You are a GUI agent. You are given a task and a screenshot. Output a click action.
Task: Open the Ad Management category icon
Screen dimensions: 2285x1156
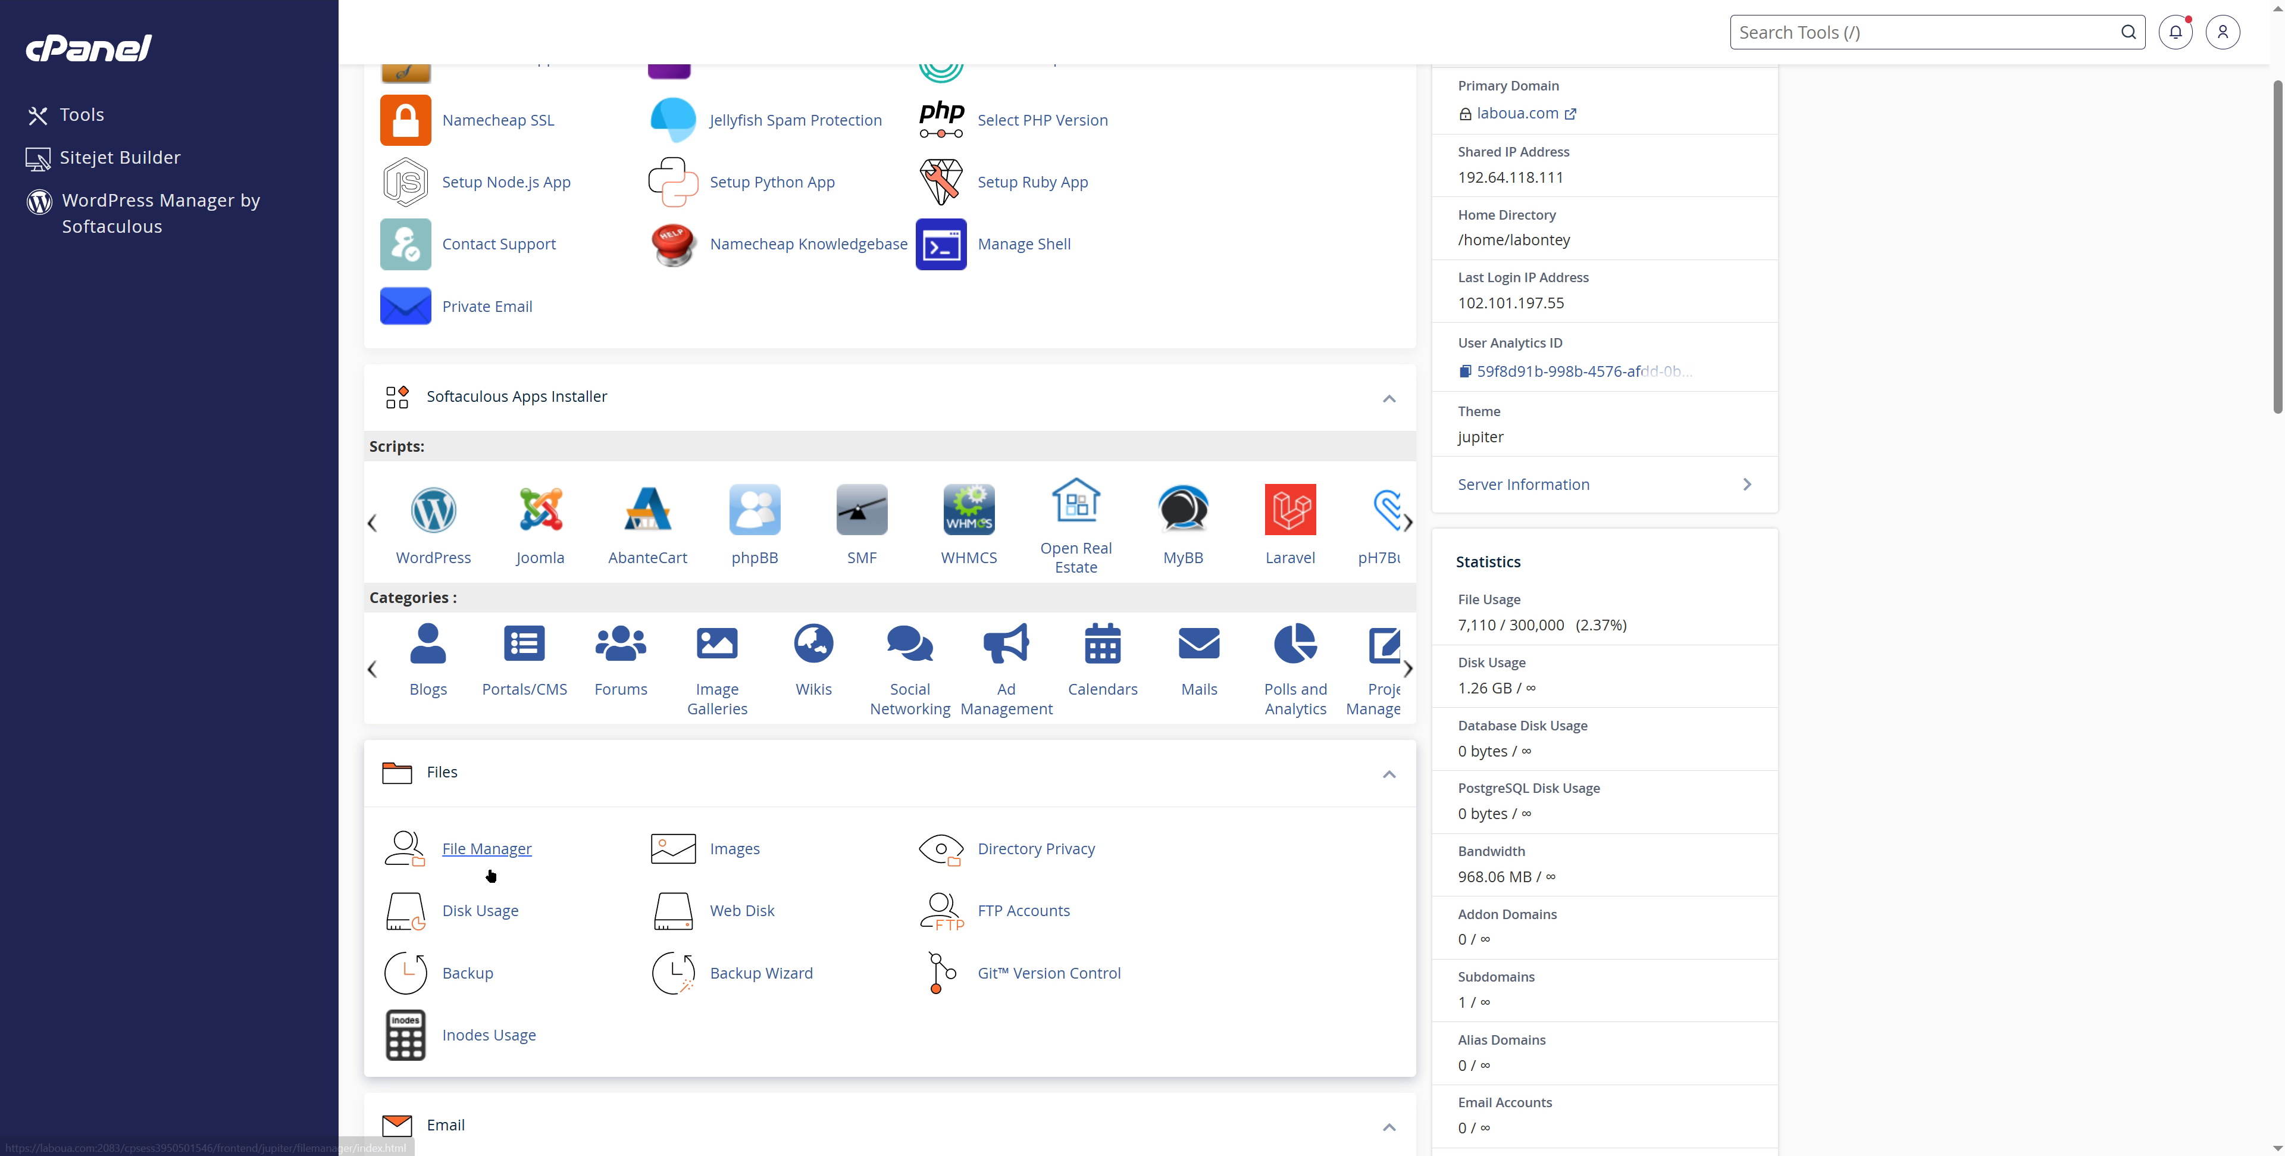[x=1006, y=643]
